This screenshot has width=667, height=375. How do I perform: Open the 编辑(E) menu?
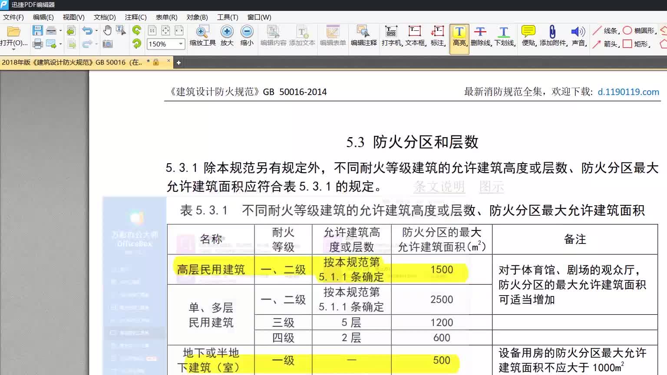point(43,17)
